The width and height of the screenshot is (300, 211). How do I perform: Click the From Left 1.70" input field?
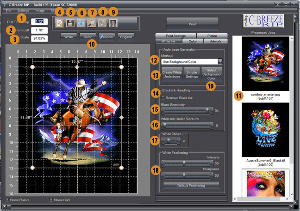coord(39,30)
